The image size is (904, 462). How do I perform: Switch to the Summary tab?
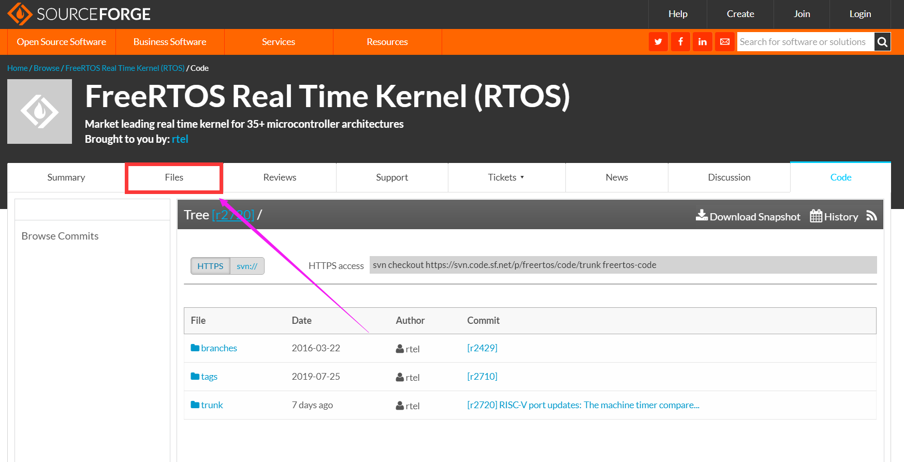pyautogui.click(x=66, y=177)
